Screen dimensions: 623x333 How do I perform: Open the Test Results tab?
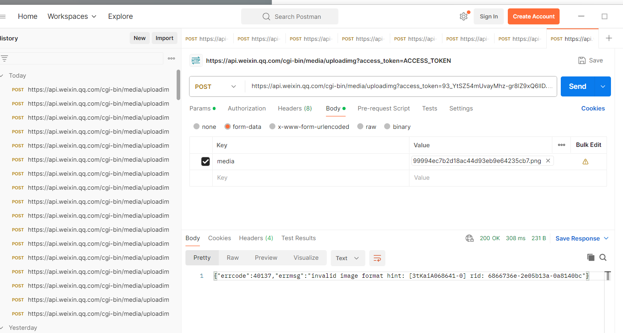point(299,238)
